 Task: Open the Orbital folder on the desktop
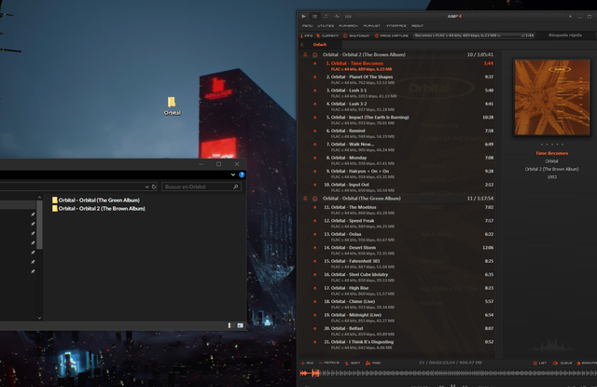[172, 105]
